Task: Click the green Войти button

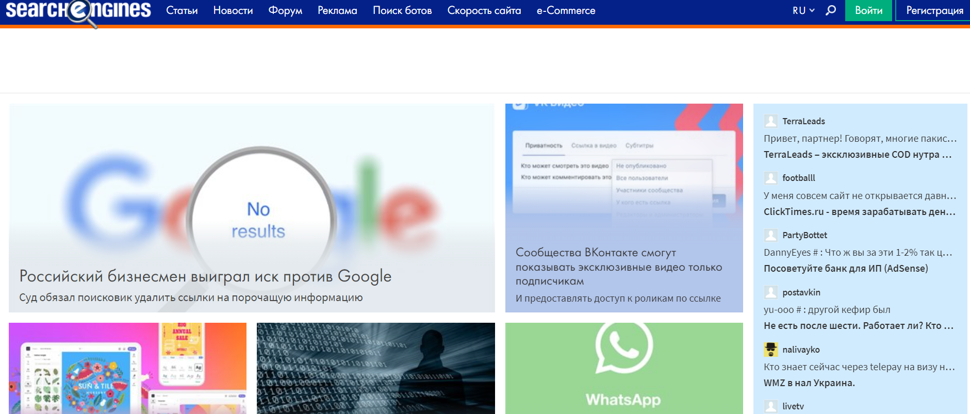Action: (868, 10)
